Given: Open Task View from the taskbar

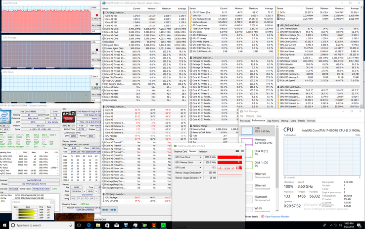Looking at the screenshot, I should pos(79,225).
